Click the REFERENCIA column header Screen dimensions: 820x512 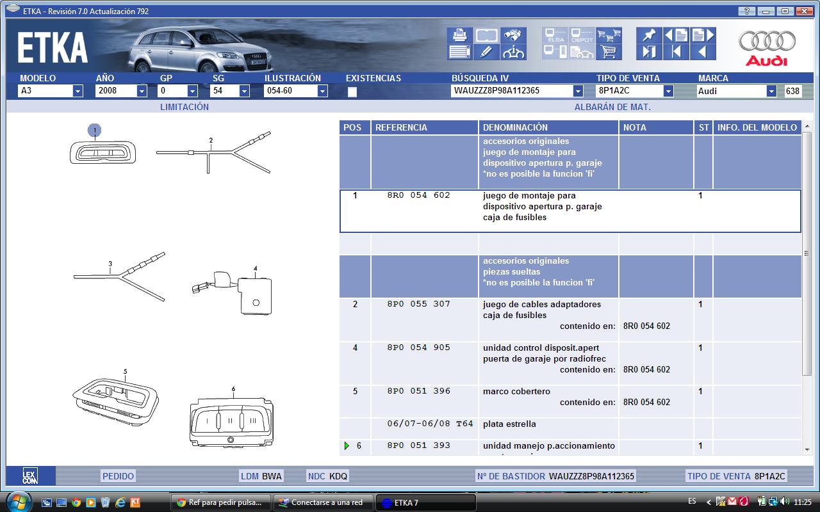(x=424, y=127)
